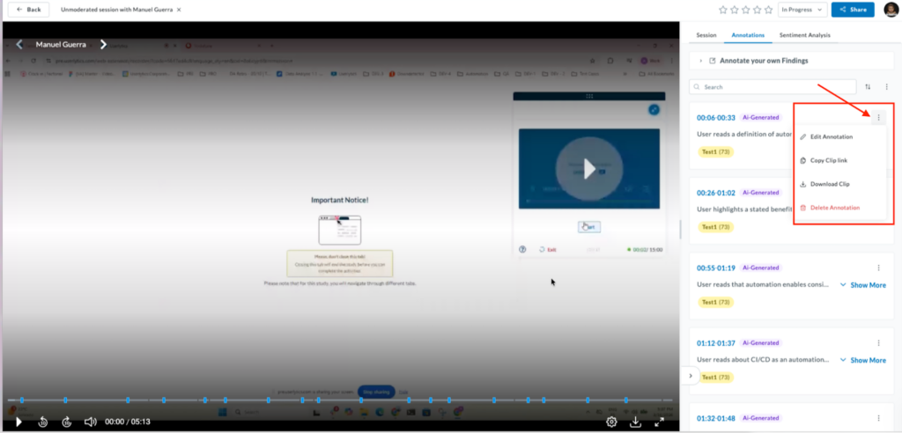Jump to the 01:12-01:37 timestamp
The width and height of the screenshot is (902, 433).
coord(715,343)
